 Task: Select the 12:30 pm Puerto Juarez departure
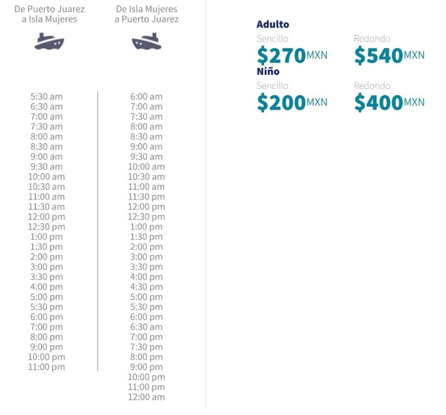[47, 227]
